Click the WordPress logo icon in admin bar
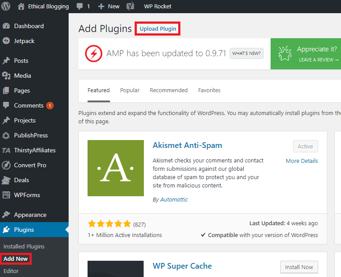Image resolution: width=341 pixels, height=277 pixels. (x=6, y=6)
